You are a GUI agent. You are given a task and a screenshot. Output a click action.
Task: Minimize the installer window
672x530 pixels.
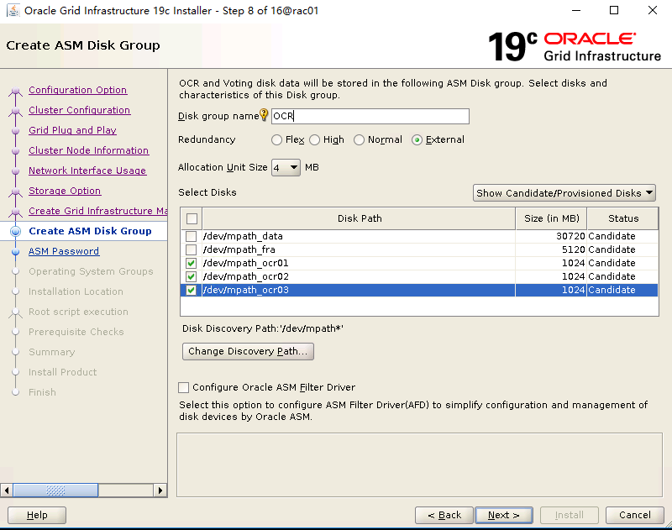(576, 10)
